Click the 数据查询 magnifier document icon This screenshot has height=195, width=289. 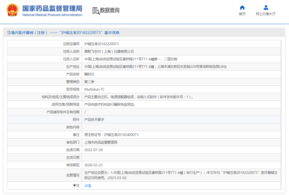pos(96,11)
